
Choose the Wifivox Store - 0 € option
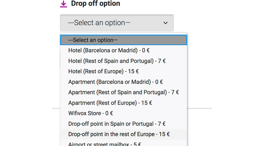tap(123, 113)
